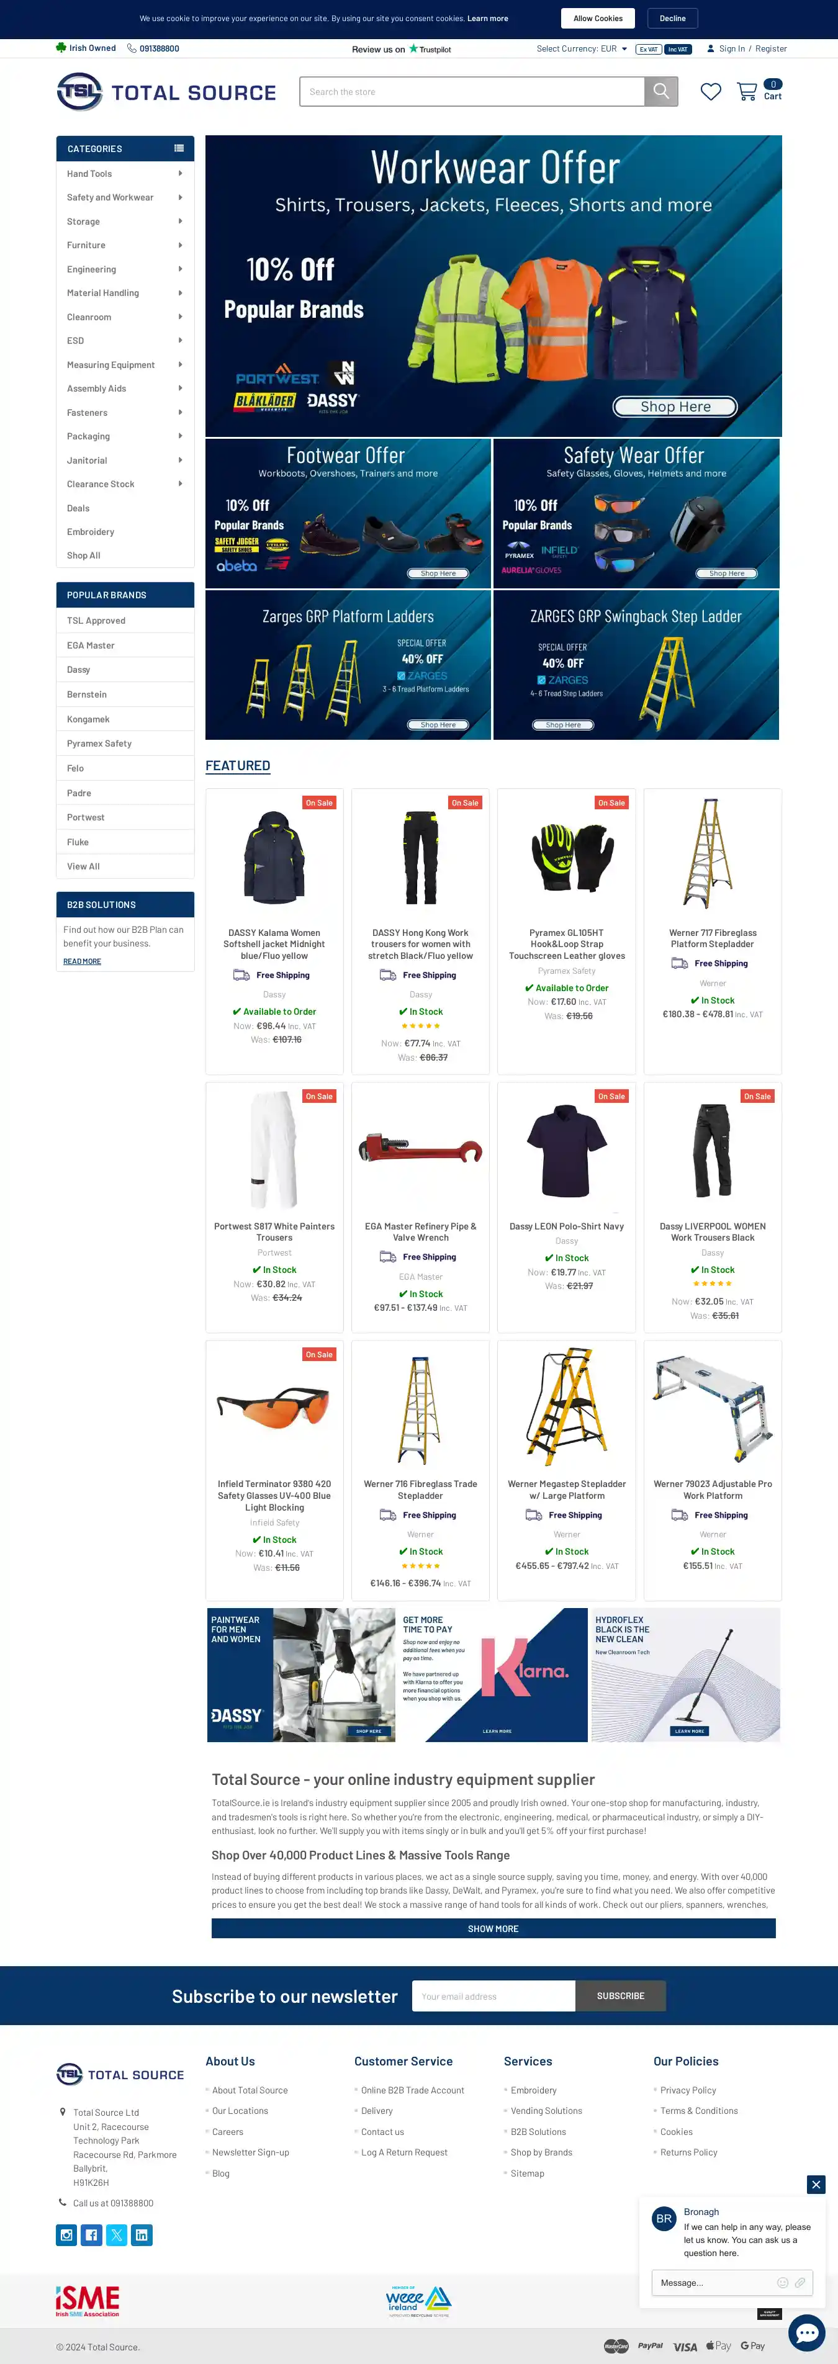Click Allow Cookies button

coord(598,19)
